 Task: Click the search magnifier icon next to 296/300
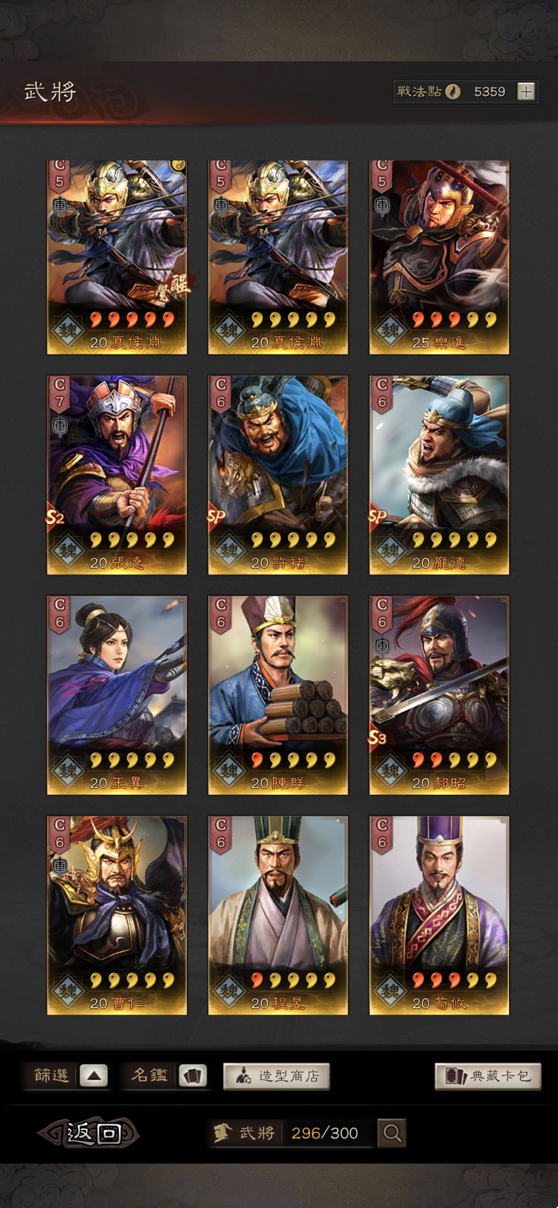[x=392, y=1133]
